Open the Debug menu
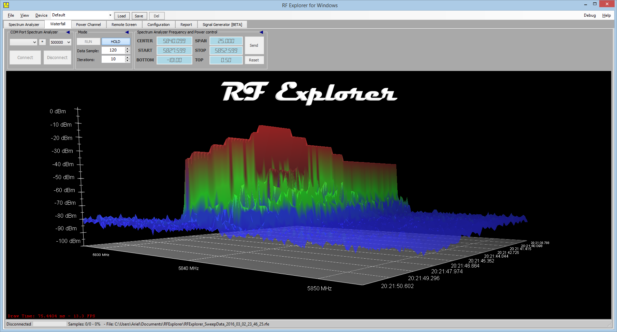 [x=590, y=15]
